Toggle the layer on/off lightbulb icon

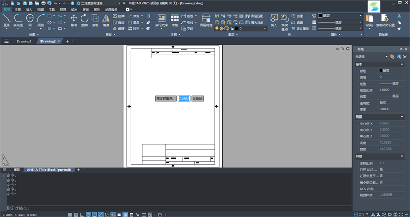(x=217, y=29)
